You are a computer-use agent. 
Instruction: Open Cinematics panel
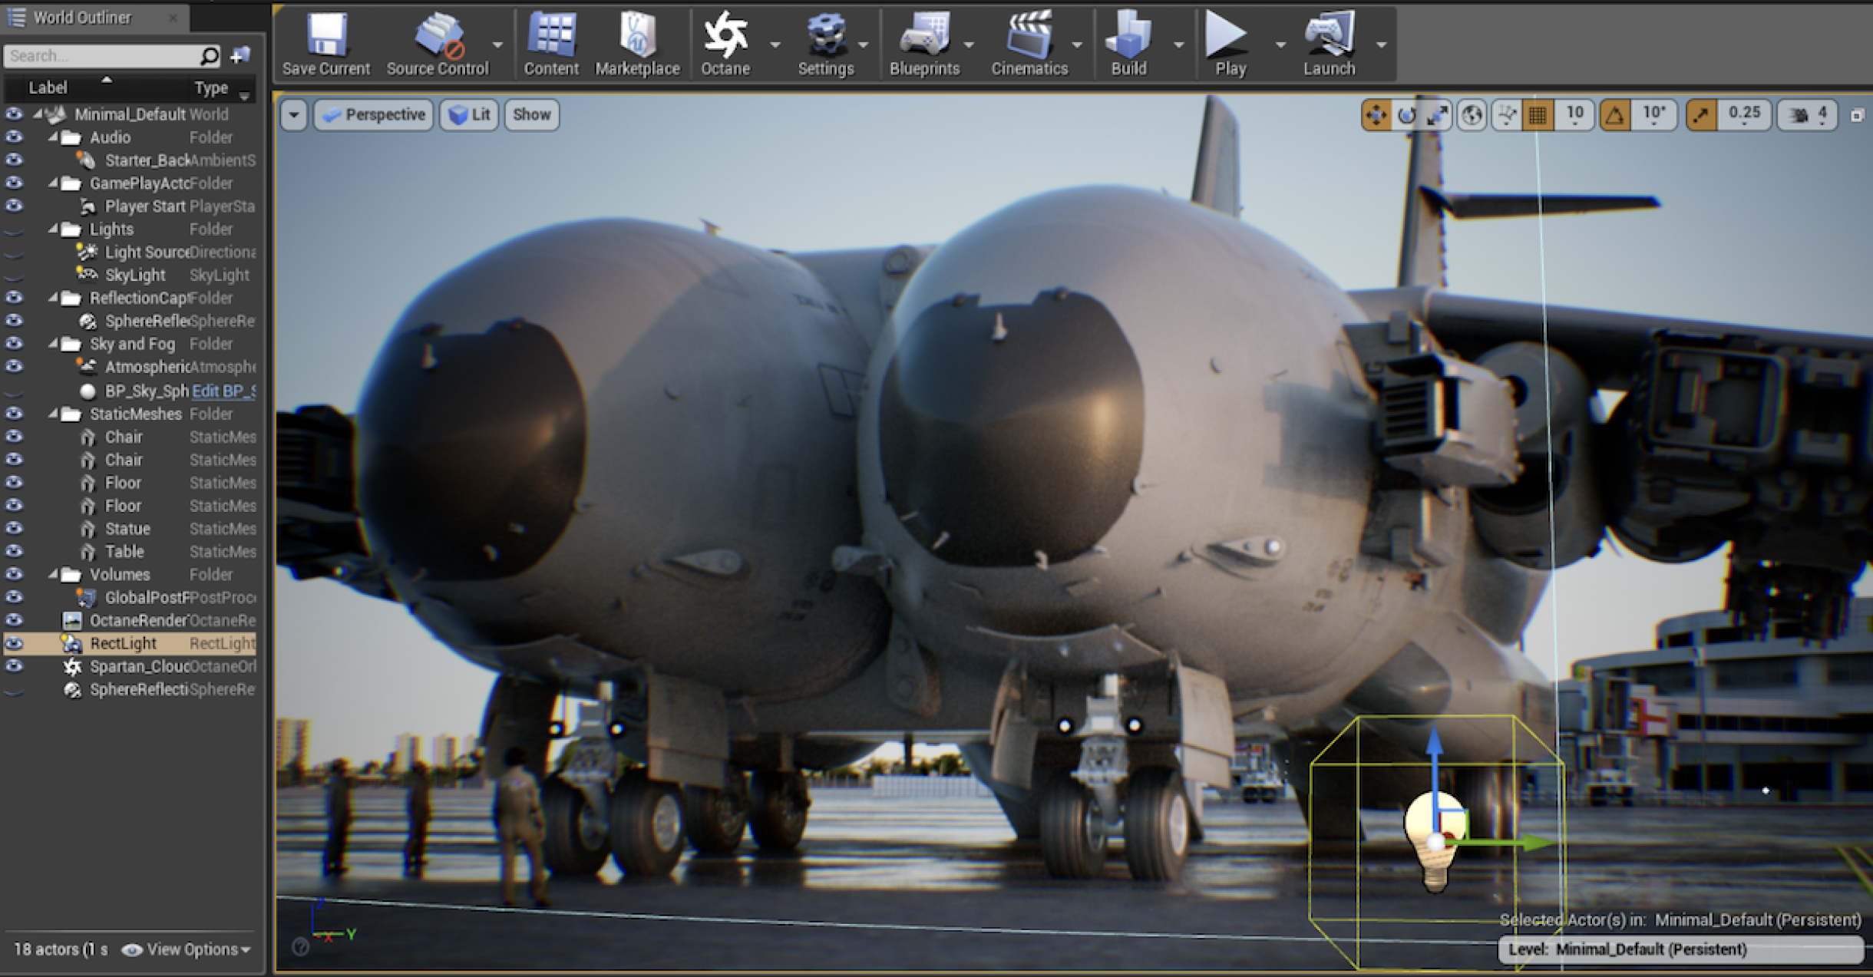[x=1028, y=43]
